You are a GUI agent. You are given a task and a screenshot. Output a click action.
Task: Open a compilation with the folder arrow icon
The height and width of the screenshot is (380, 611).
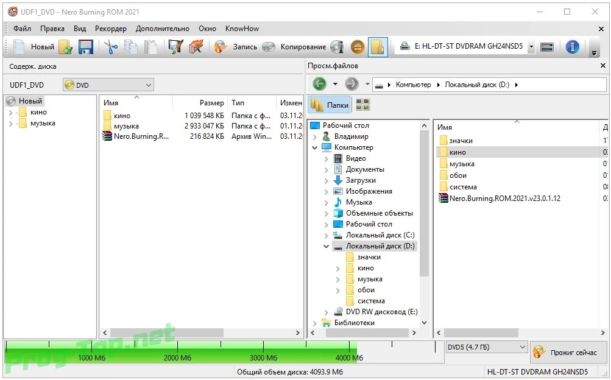click(66, 47)
